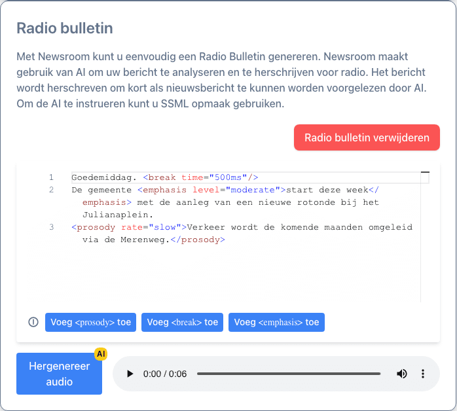Insert a prosody tag via Voeg prosody toe

(90, 322)
